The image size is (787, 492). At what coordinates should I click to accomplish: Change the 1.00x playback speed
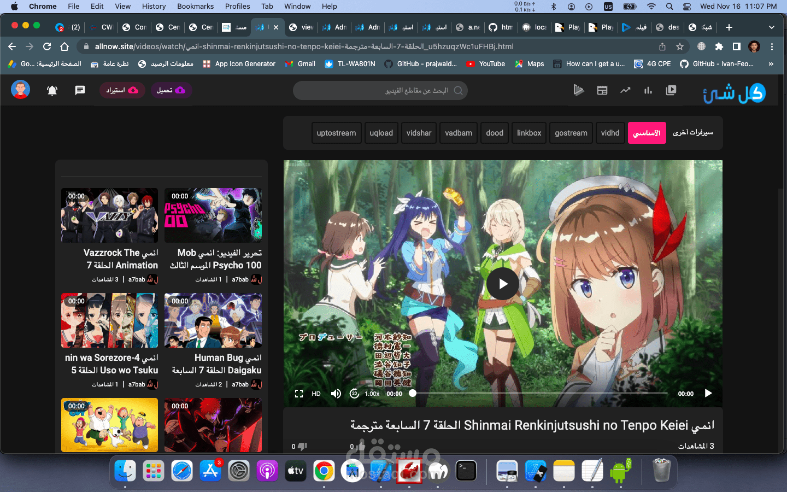tap(372, 394)
